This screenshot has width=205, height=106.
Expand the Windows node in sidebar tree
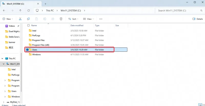[x=5, y=97]
